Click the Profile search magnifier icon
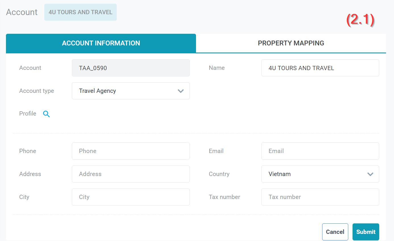Screen dimensions: 394x241 (46, 114)
